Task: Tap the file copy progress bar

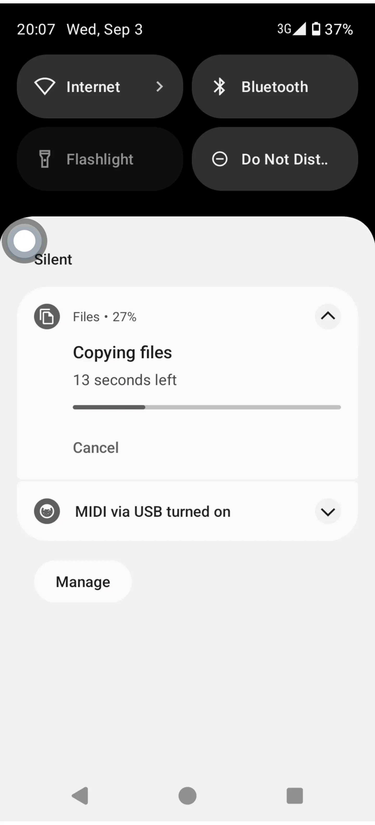Action: tap(207, 407)
